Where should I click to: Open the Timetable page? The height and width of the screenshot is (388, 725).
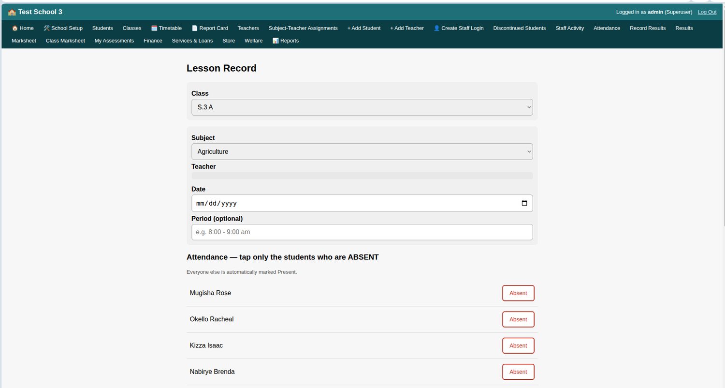(x=166, y=28)
